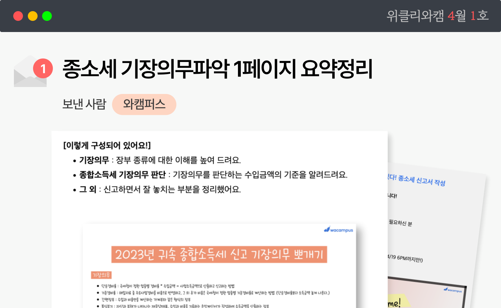Click the bullet about 장부 종류에 대한 이해
501x308 pixels.
(157, 160)
